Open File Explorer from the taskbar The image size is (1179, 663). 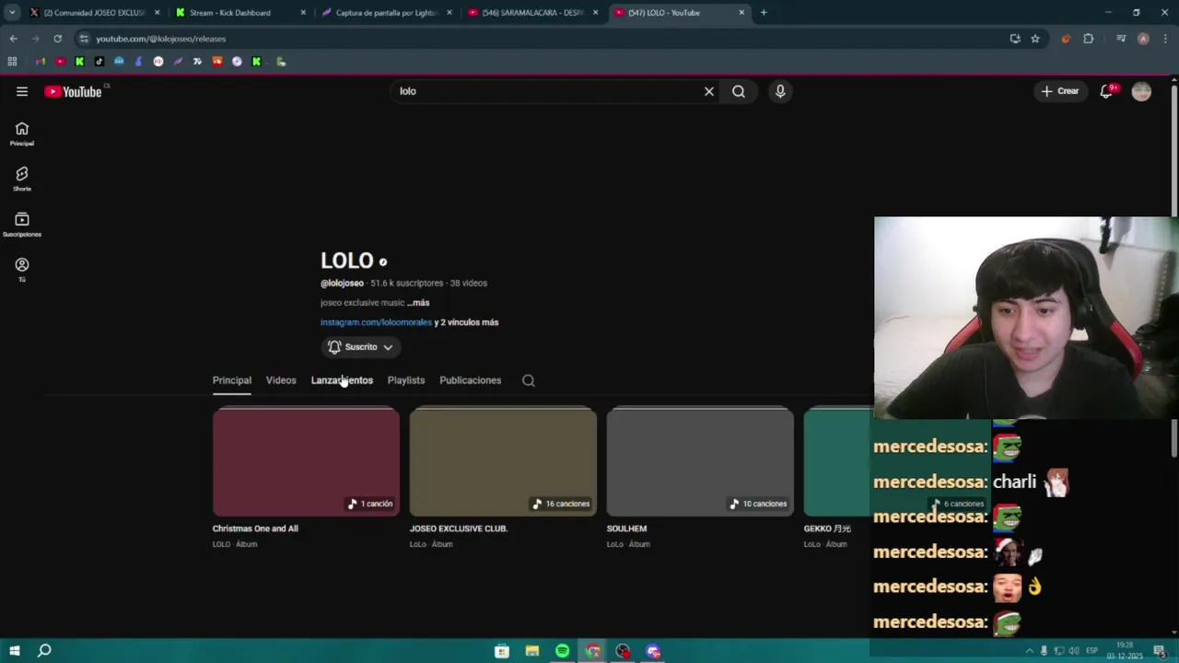(532, 651)
